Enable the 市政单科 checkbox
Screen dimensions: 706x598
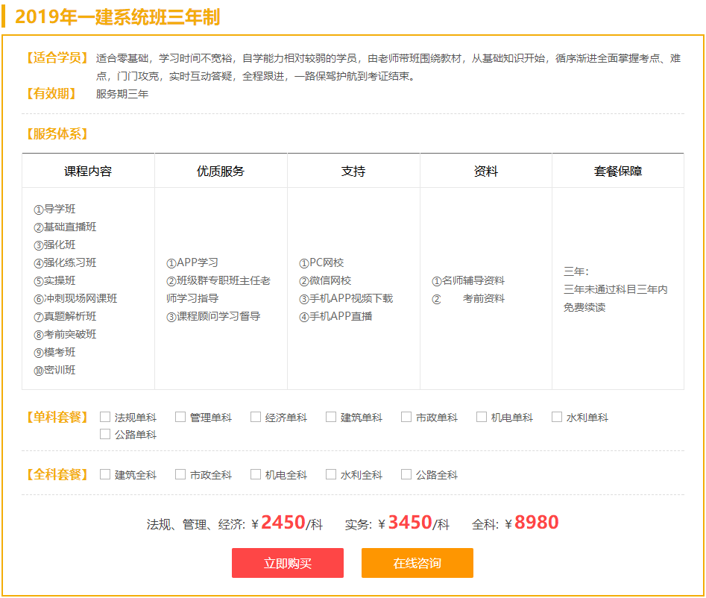pyautogui.click(x=406, y=417)
